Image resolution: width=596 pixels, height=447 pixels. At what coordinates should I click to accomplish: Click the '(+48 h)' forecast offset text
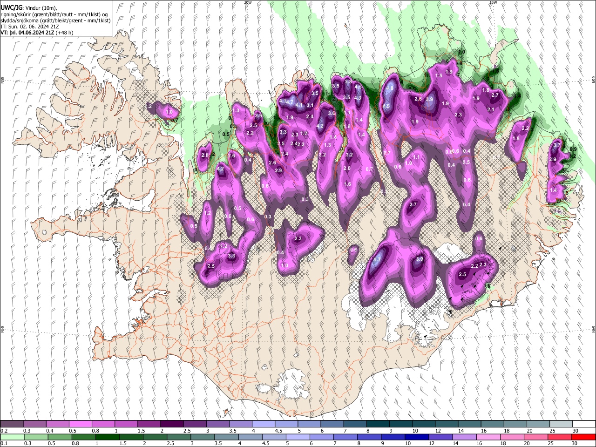[x=64, y=33]
